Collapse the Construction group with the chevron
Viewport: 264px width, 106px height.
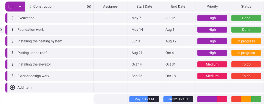coord(20,7)
